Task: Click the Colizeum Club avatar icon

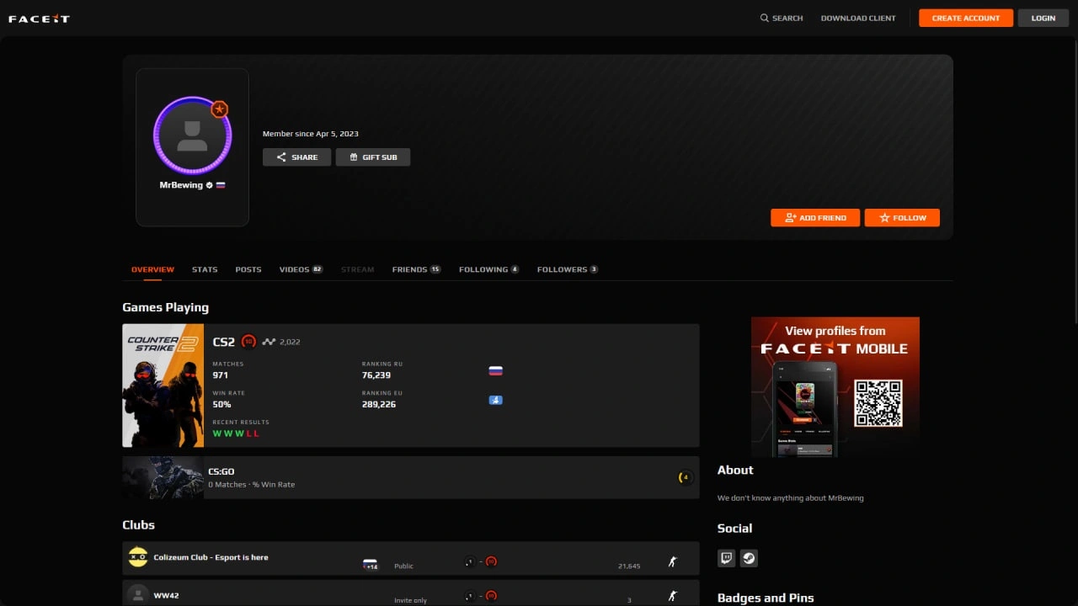Action: tap(137, 557)
